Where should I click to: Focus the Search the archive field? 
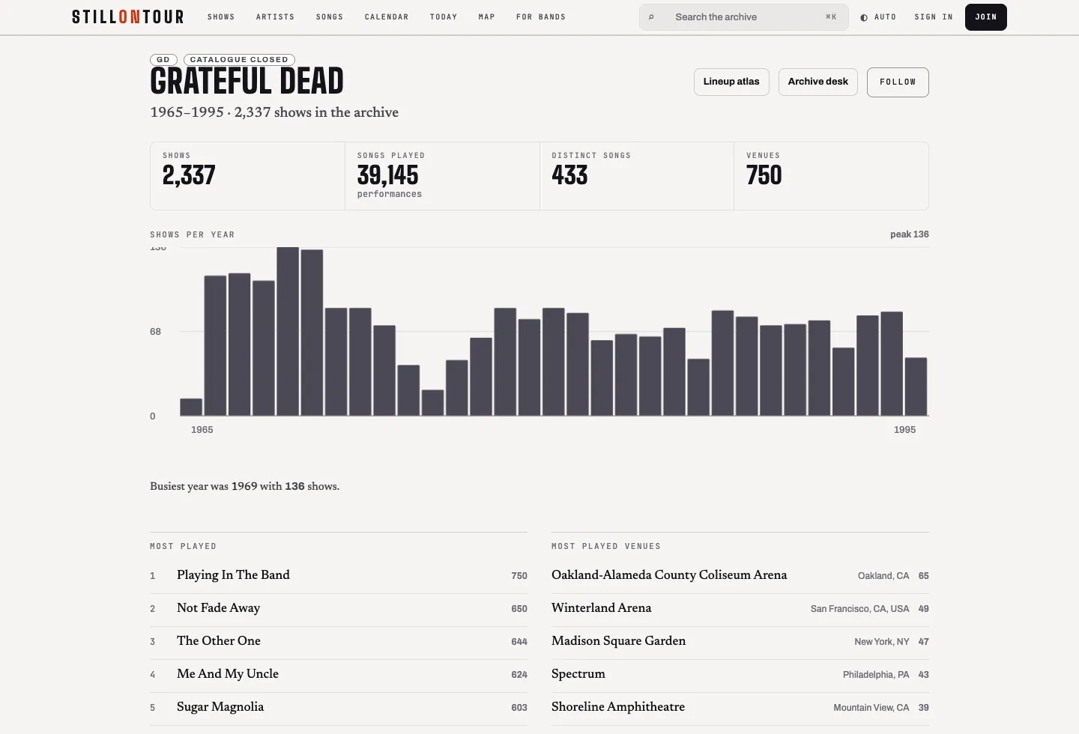pos(744,17)
